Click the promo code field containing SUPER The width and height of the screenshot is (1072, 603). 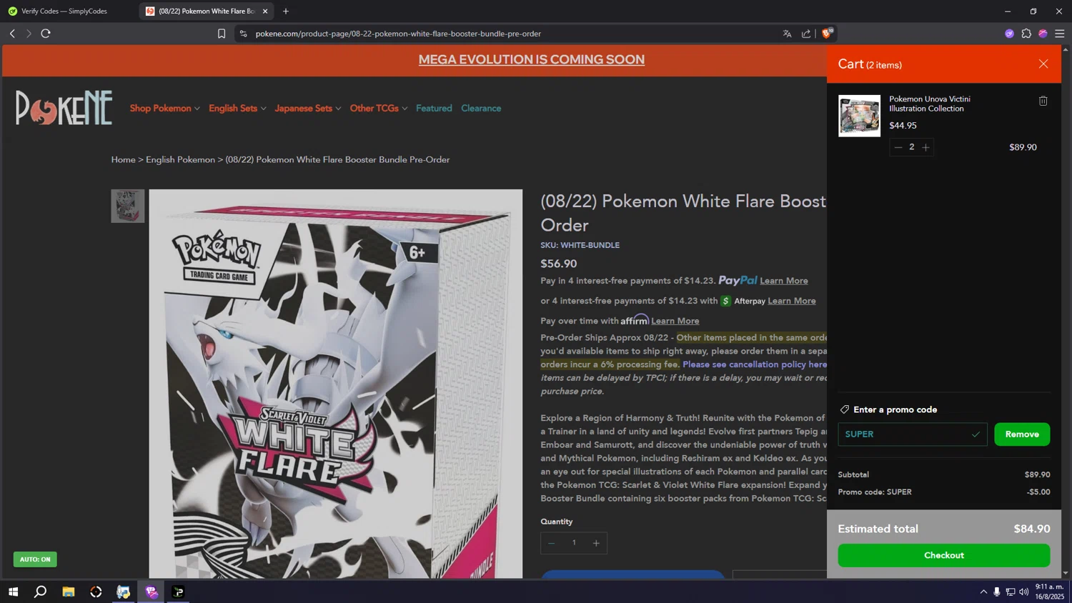click(912, 434)
